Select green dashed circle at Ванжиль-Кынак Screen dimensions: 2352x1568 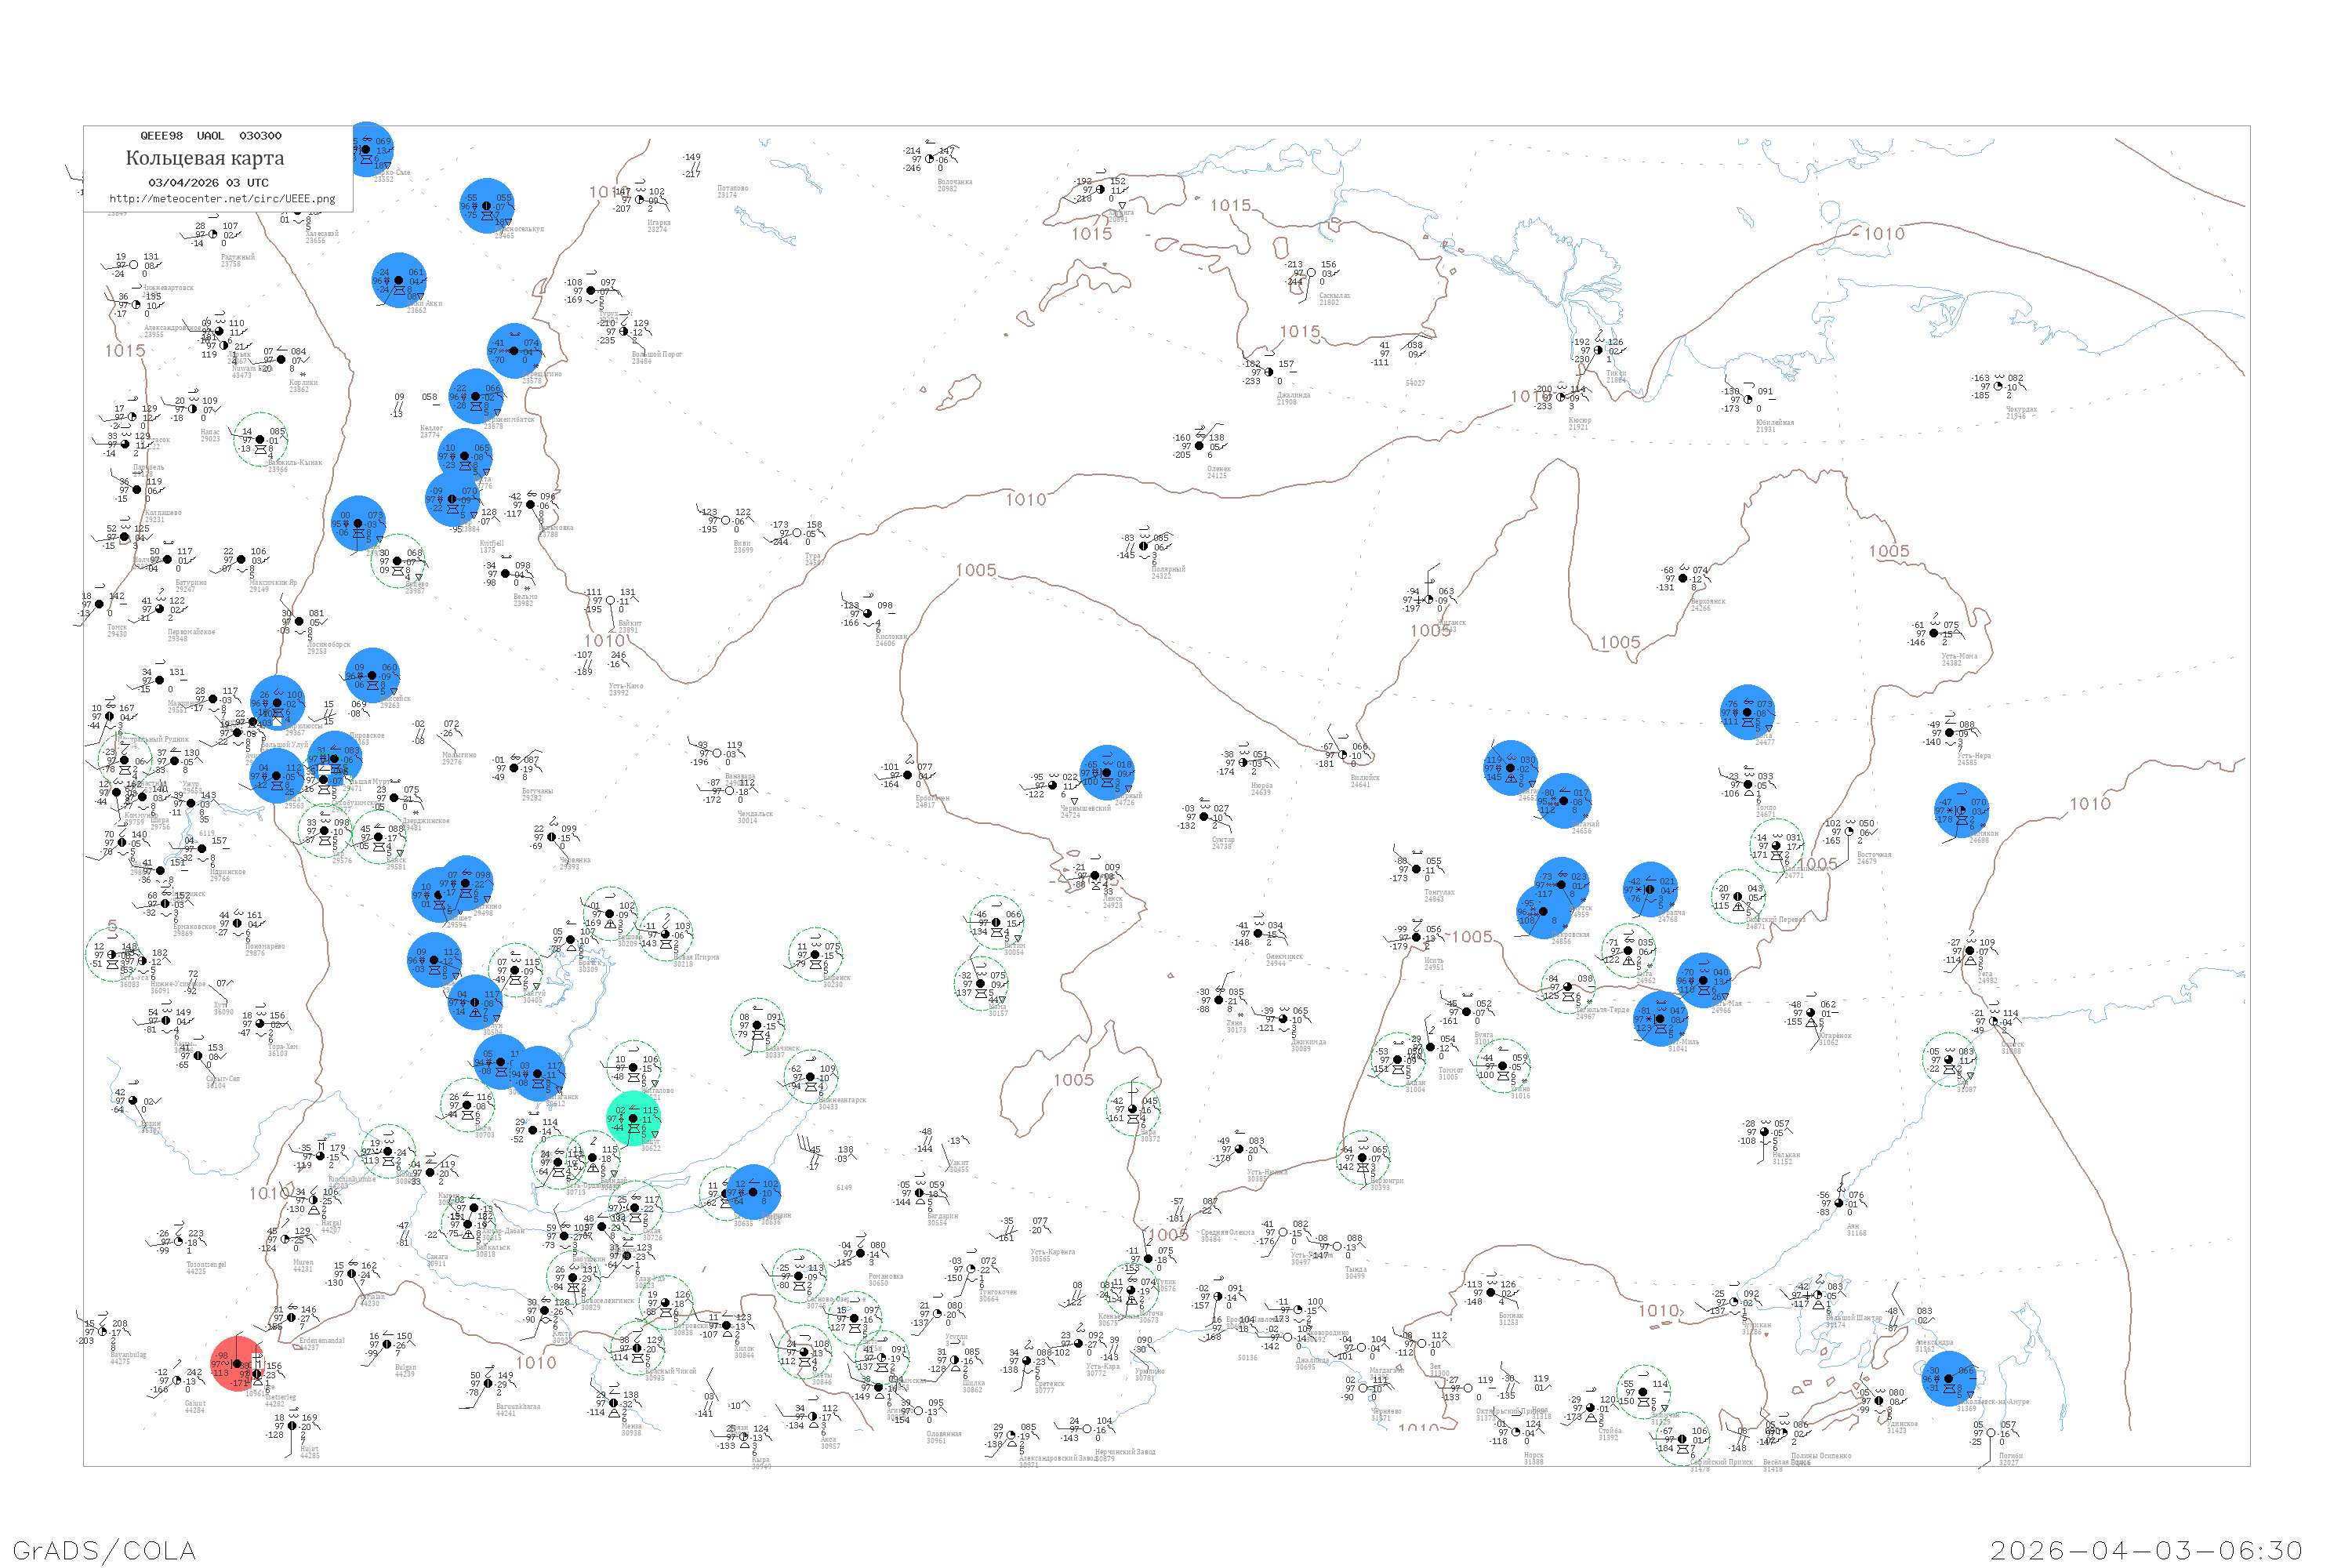(260, 439)
